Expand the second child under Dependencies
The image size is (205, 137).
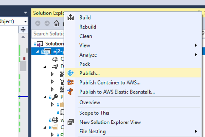coord(52,82)
